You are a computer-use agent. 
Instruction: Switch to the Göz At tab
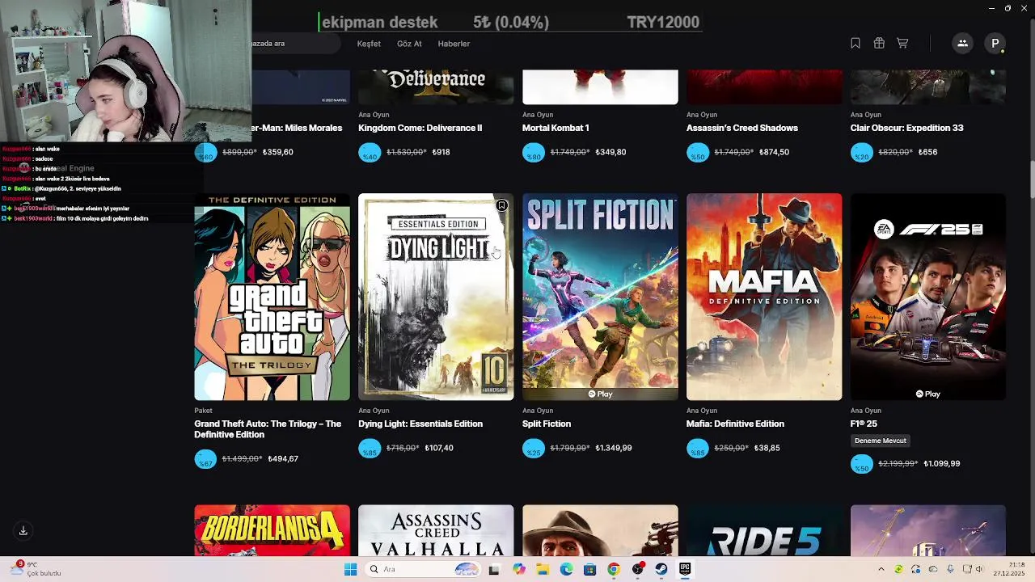[x=409, y=44]
